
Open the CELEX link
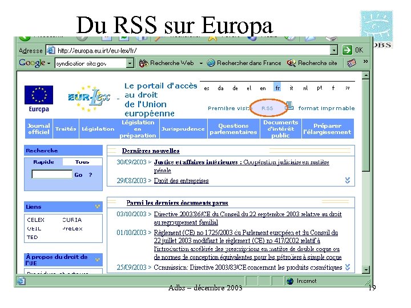(36, 220)
